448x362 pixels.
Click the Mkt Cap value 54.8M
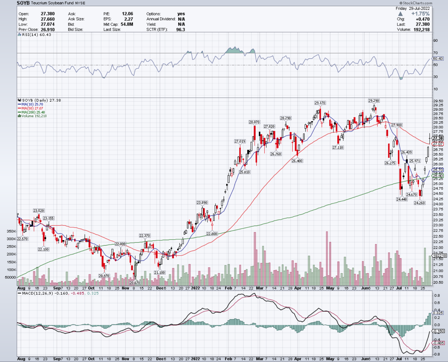127,24
